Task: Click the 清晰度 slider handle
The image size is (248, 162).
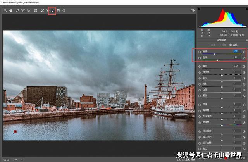Action: pos(222,113)
